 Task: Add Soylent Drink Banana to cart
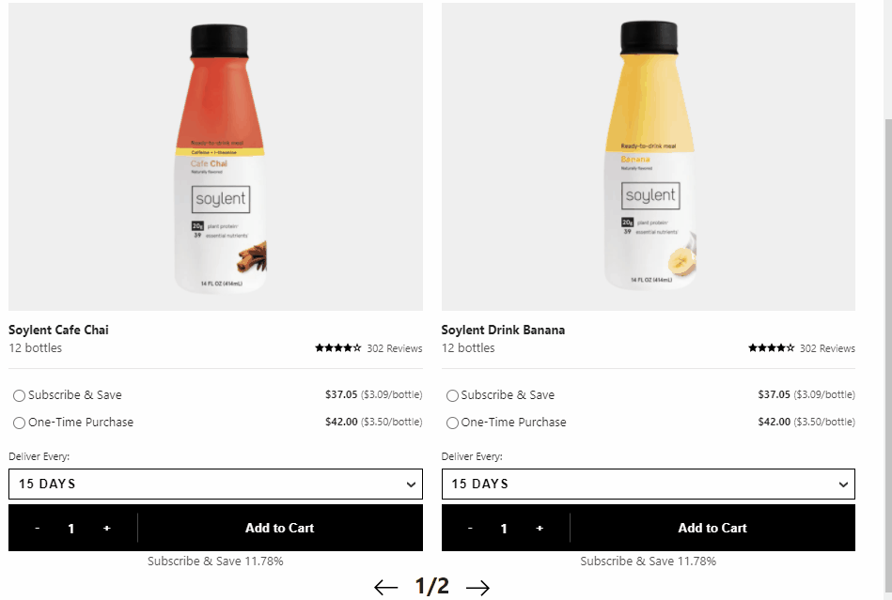click(712, 529)
